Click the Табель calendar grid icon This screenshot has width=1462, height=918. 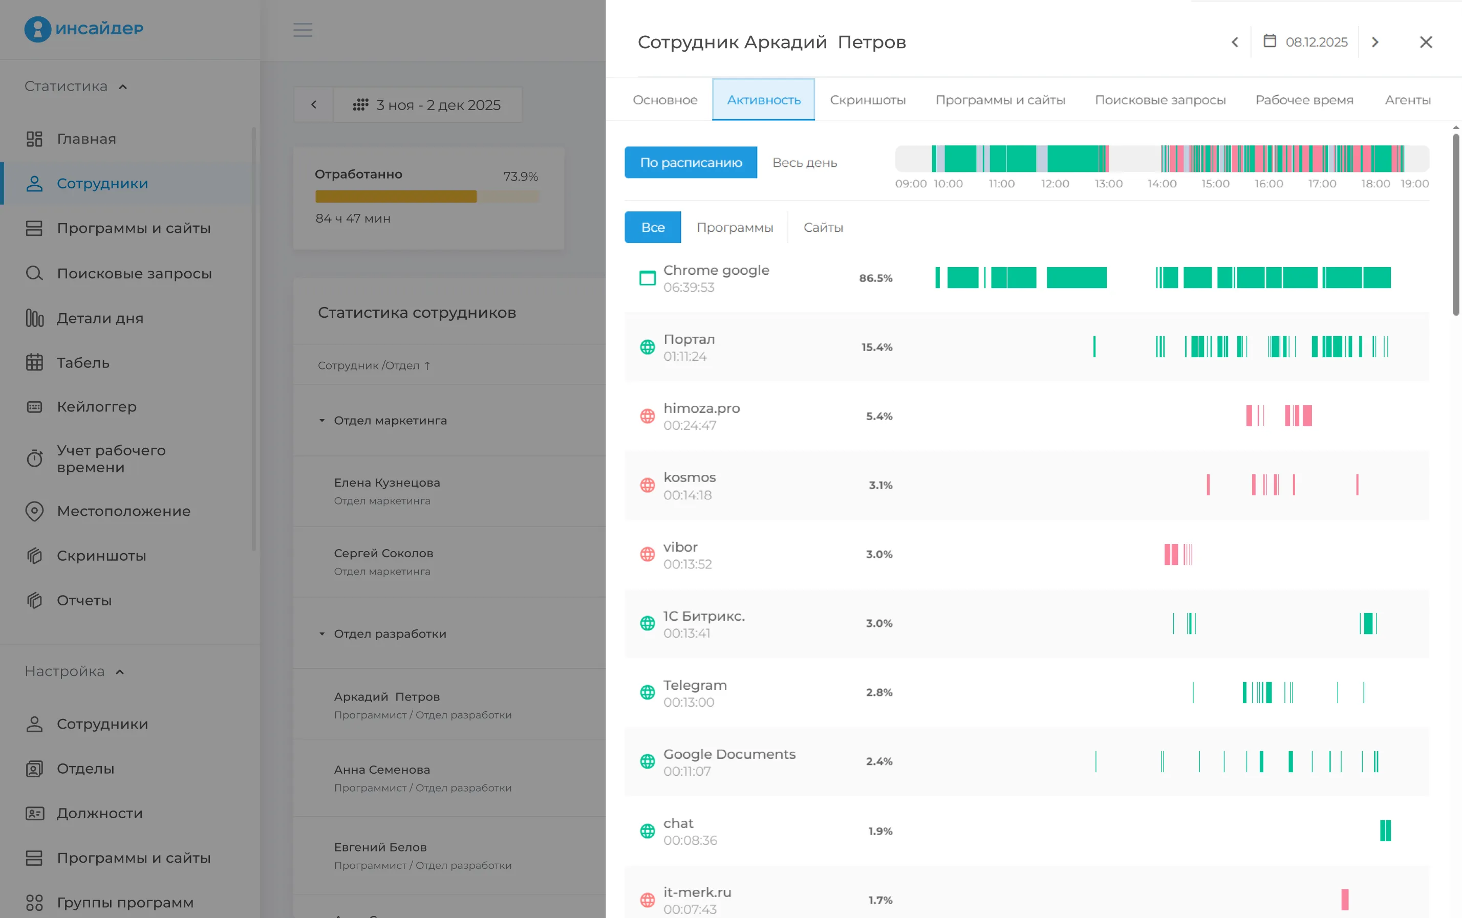click(35, 362)
